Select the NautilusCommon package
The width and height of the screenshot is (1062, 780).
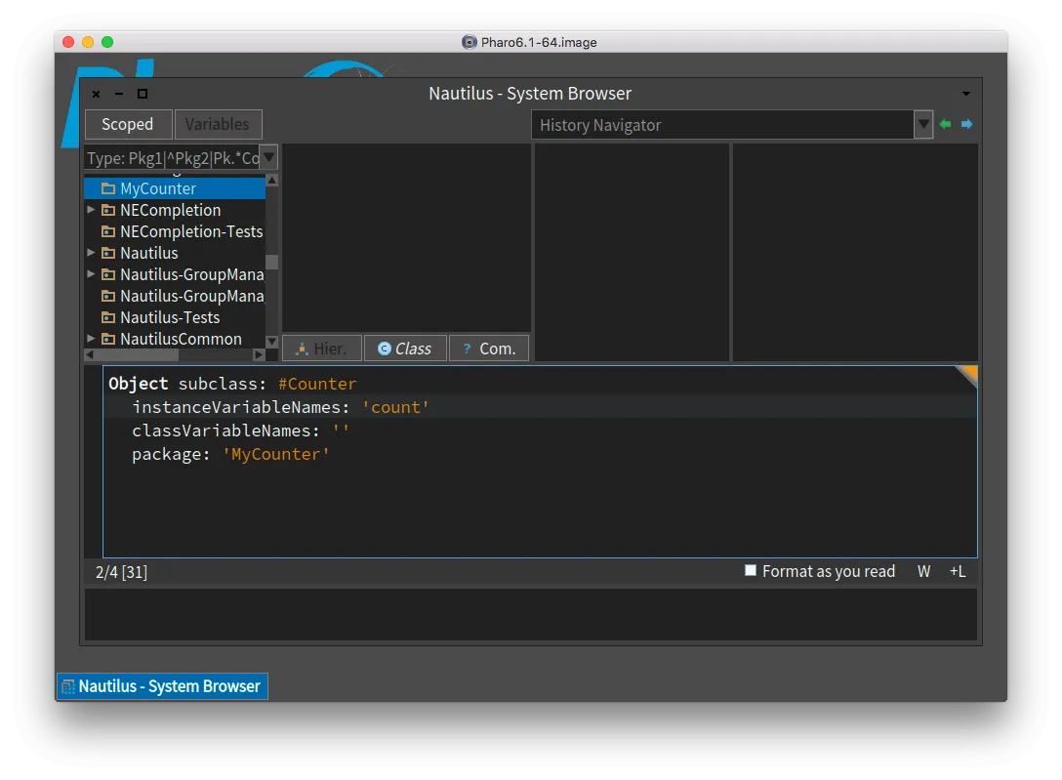pyautogui.click(x=175, y=339)
